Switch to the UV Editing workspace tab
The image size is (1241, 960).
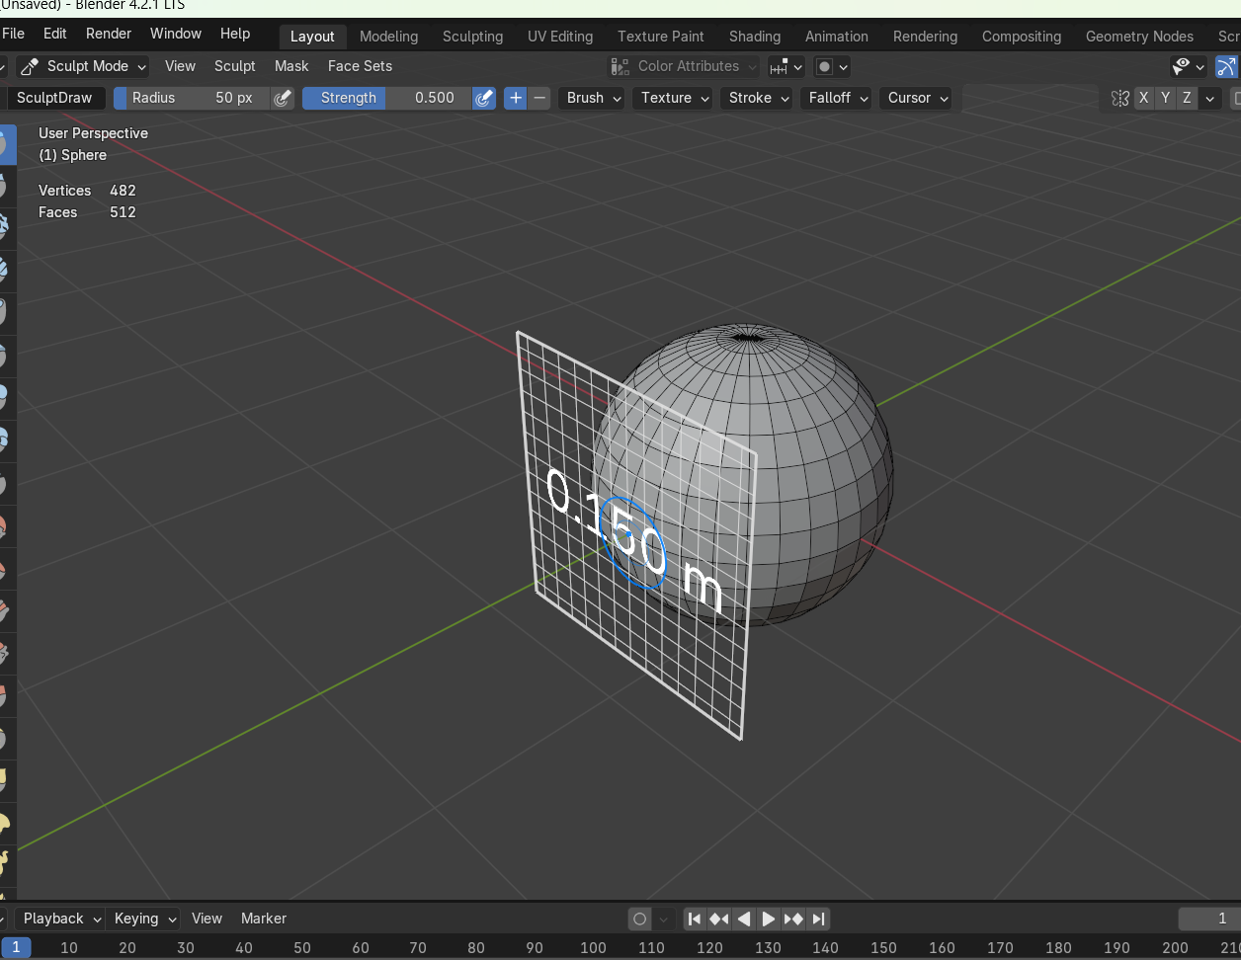coord(560,37)
